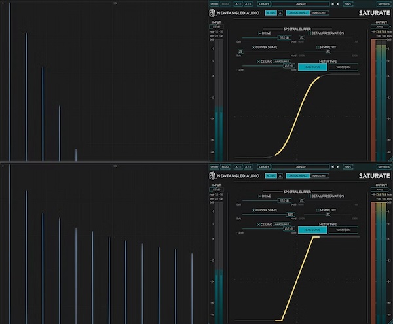This screenshot has width=393, height=324.
Task: Open the Library in upper Saturate plugin
Action: click(264, 4)
